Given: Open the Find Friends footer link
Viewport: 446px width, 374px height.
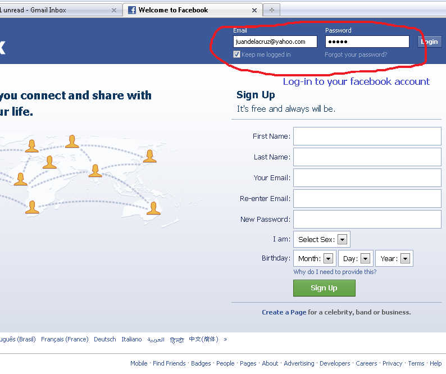Looking at the screenshot, I should 169,363.
